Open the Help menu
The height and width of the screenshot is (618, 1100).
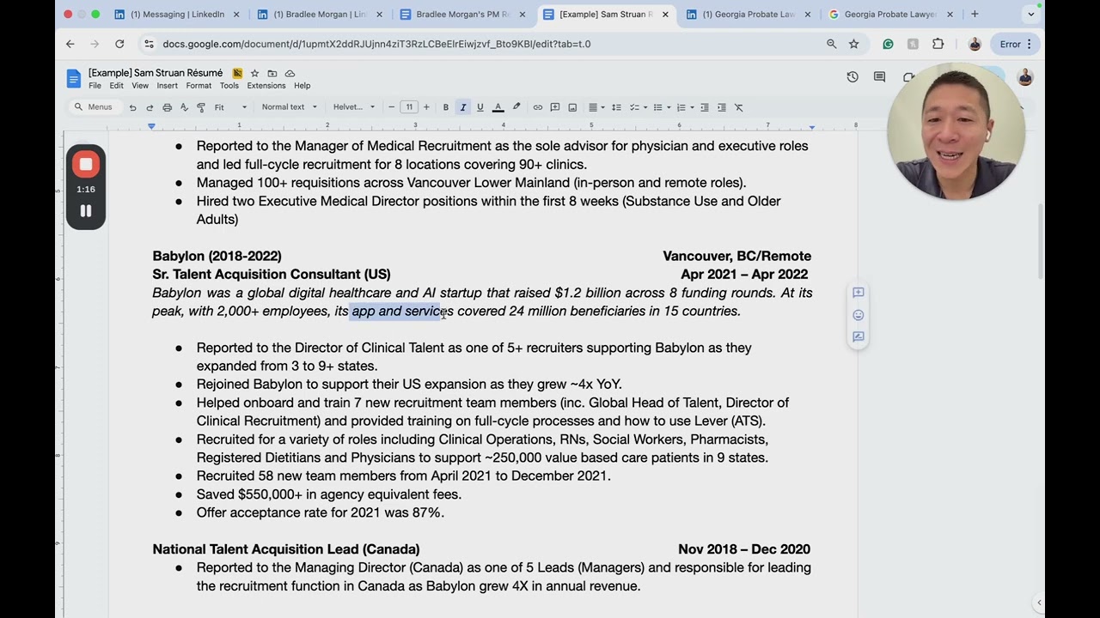302,86
